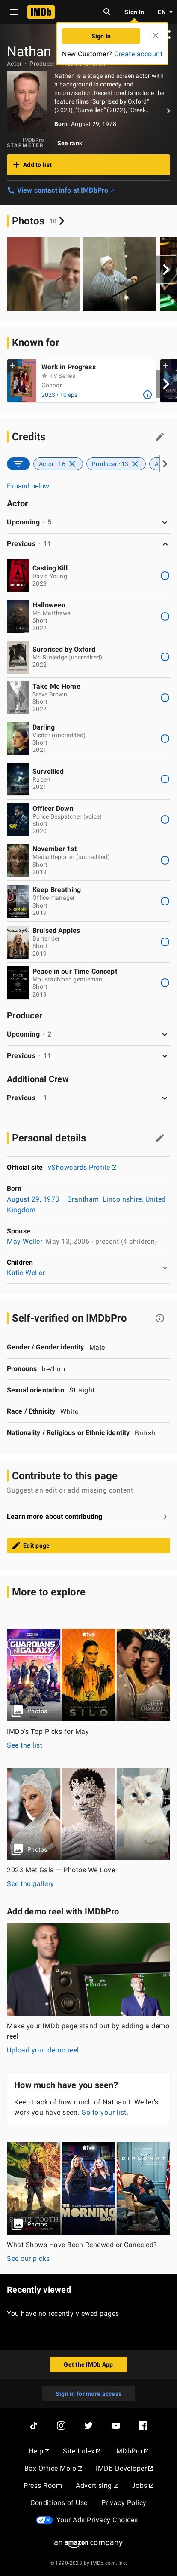Edit personal details with pencil icon
Image resolution: width=177 pixels, height=2576 pixels.
coord(159,1138)
